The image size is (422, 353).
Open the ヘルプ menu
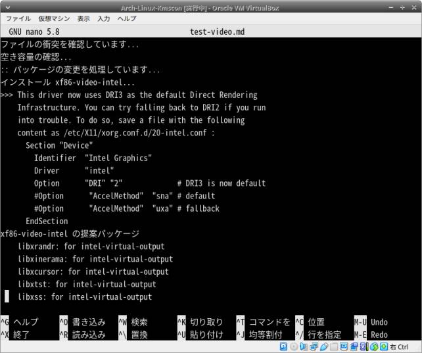coord(127,18)
